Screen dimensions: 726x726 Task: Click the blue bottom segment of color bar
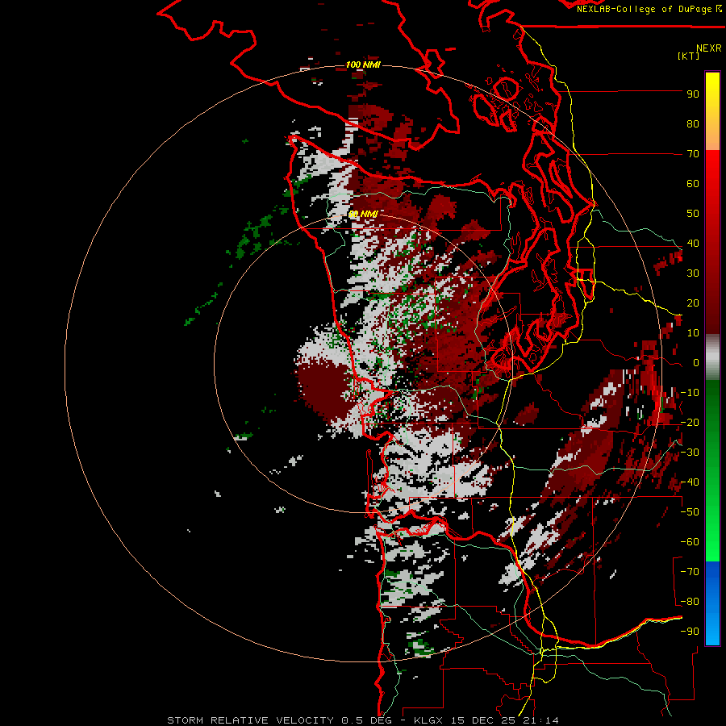click(712, 603)
